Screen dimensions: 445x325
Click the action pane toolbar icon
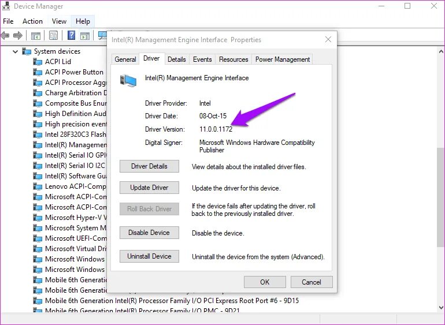tap(85, 36)
